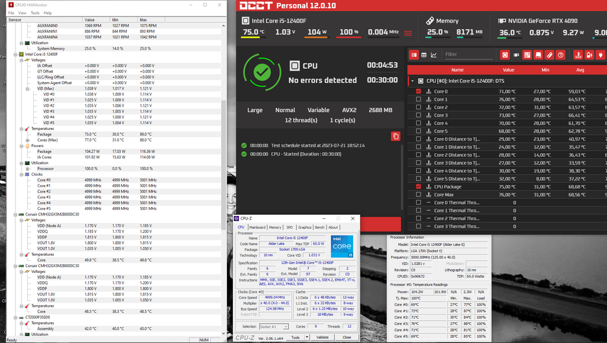Collapse the Clocks node in HWMonitor

coord(22,174)
